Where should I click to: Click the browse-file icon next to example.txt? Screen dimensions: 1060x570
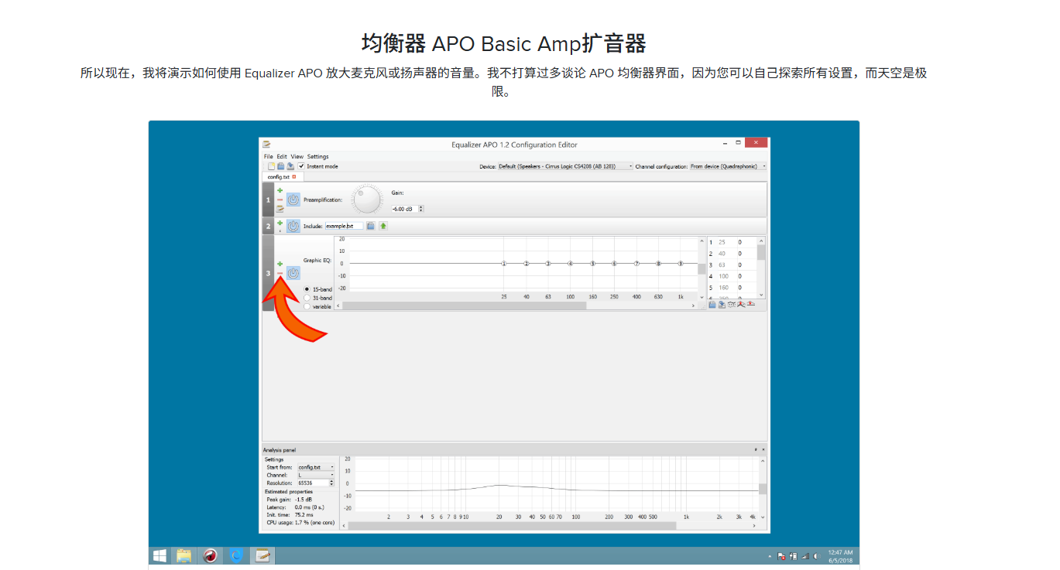click(371, 226)
